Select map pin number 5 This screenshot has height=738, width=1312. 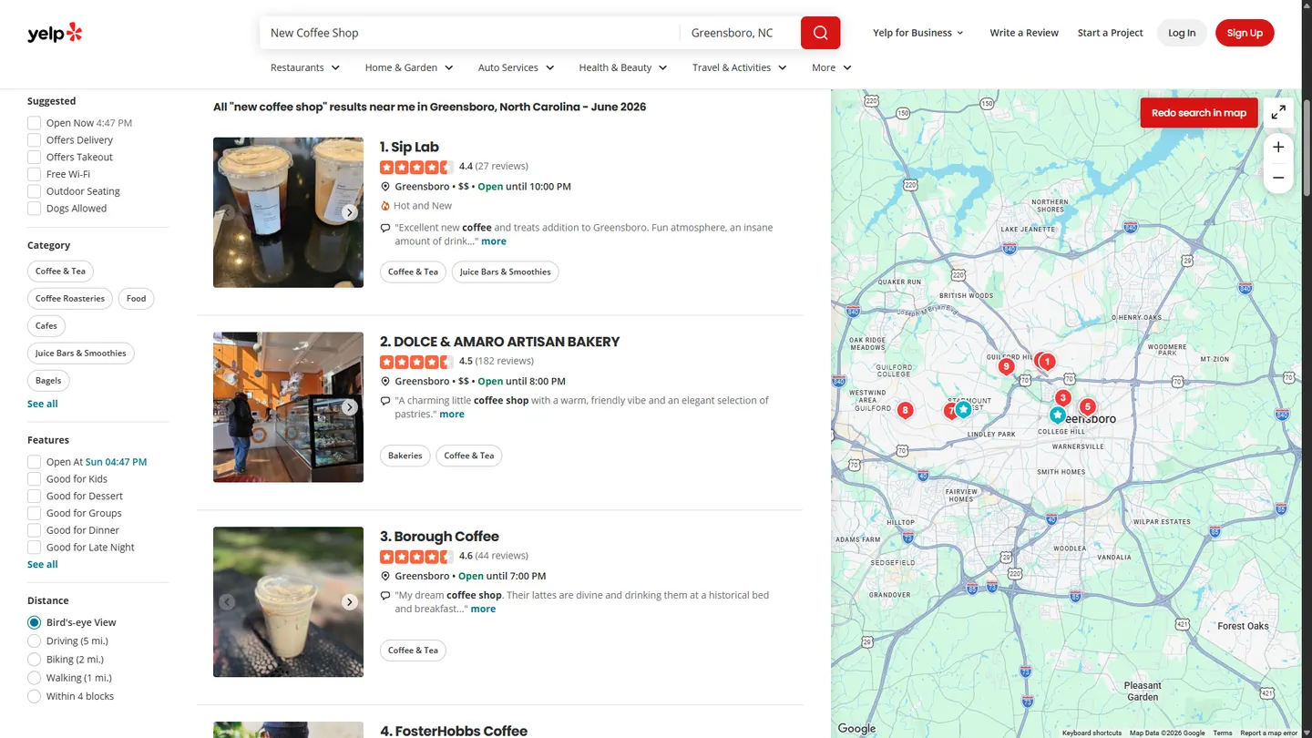click(x=1087, y=406)
